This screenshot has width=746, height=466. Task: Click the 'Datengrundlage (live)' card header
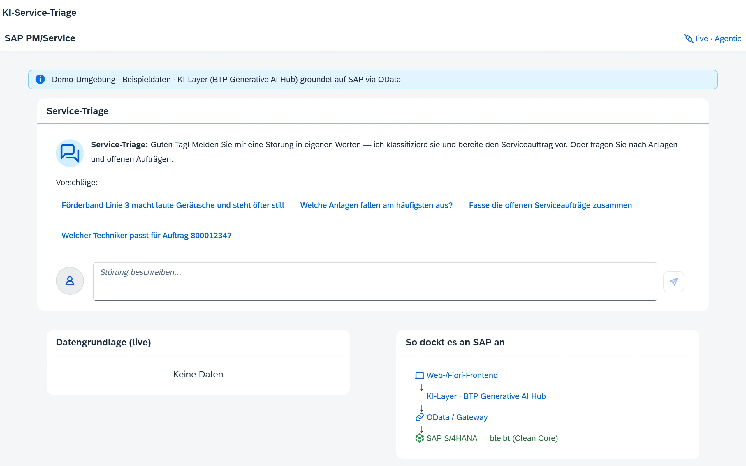click(x=103, y=342)
